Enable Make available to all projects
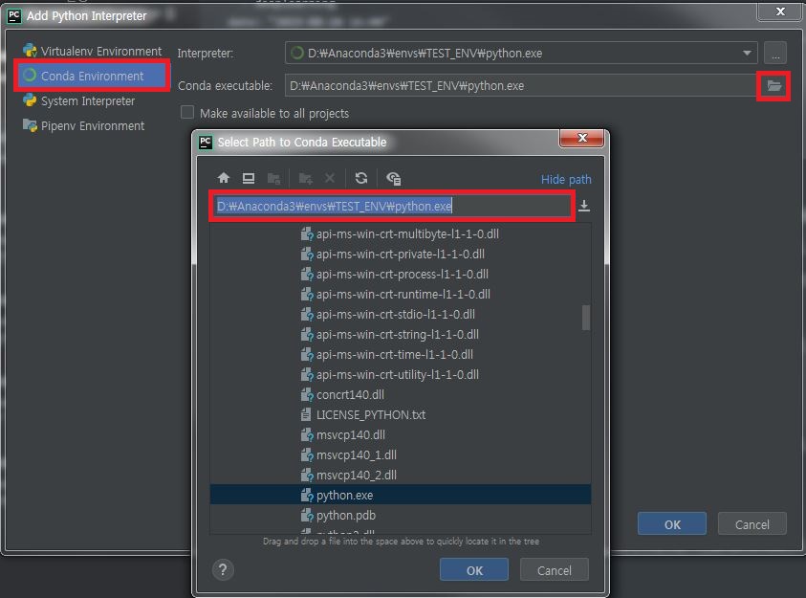The height and width of the screenshot is (598, 806). coord(187,113)
